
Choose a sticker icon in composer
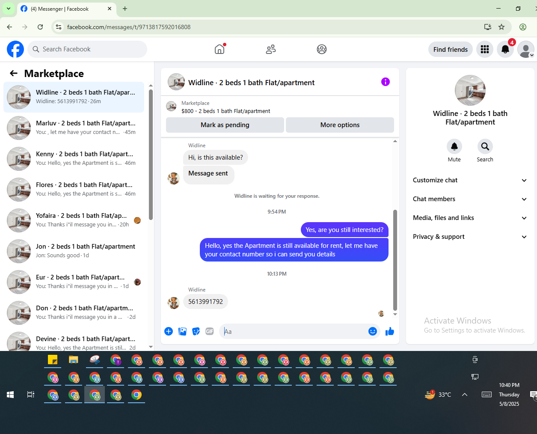coord(196,331)
